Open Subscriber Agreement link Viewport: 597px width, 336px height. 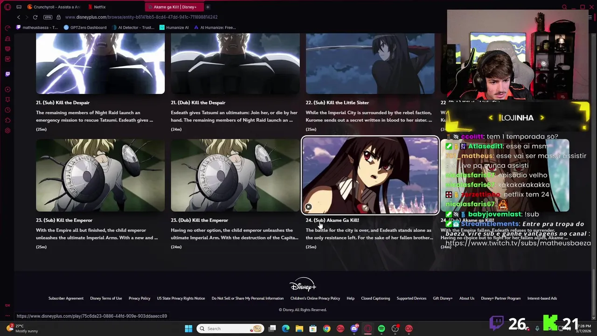pos(66,299)
